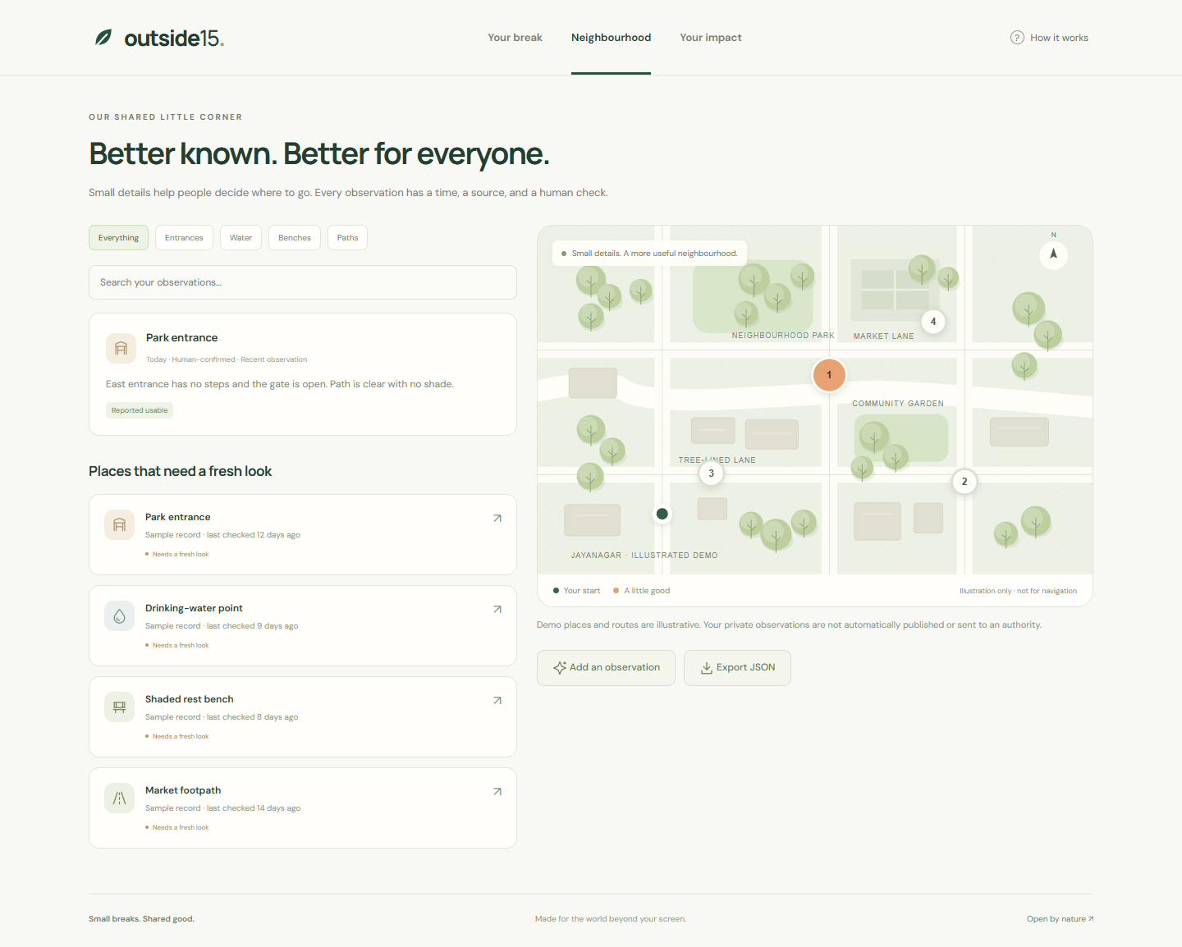Click the gate icon beside 'last checked 12 days ago'
Screen dimensions: 1182x947
click(119, 525)
